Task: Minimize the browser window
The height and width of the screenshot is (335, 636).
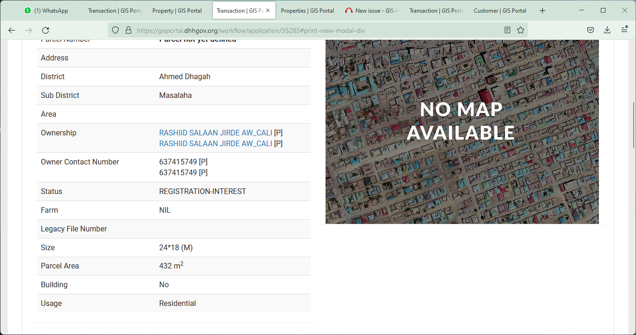Action: pyautogui.click(x=582, y=10)
